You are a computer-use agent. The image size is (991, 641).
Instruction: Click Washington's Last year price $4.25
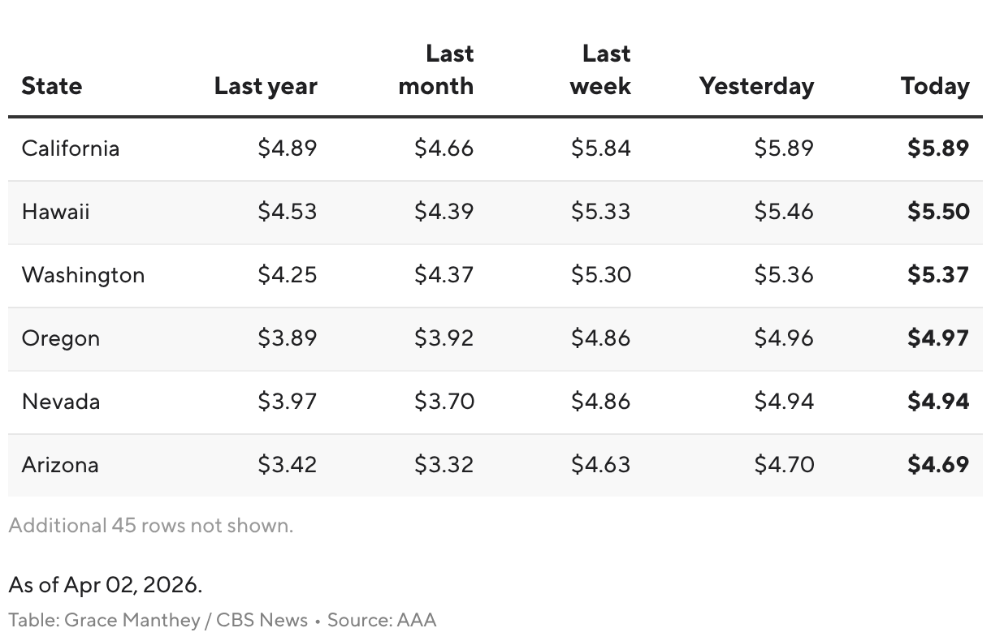(288, 275)
